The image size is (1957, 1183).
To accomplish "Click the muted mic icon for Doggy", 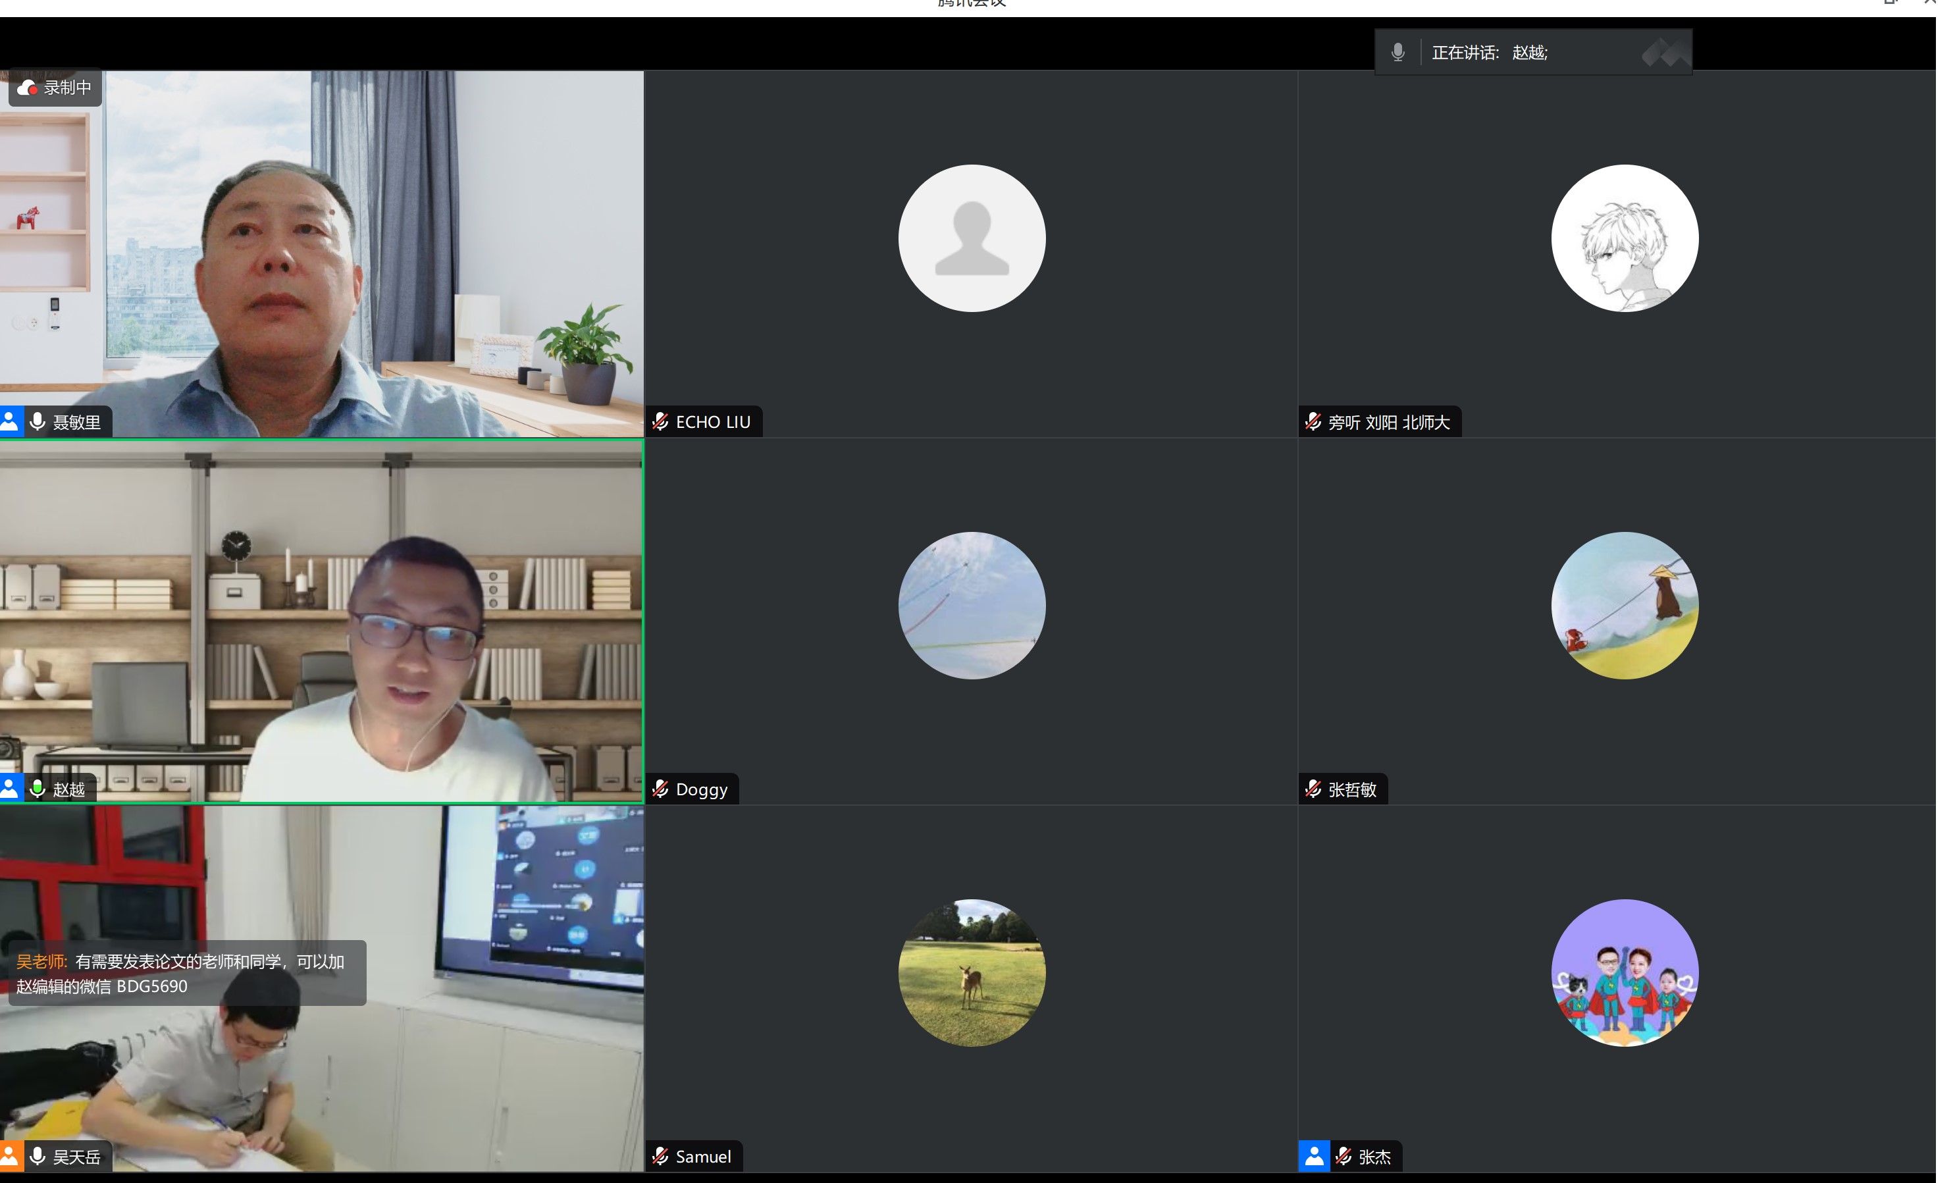I will tap(660, 788).
